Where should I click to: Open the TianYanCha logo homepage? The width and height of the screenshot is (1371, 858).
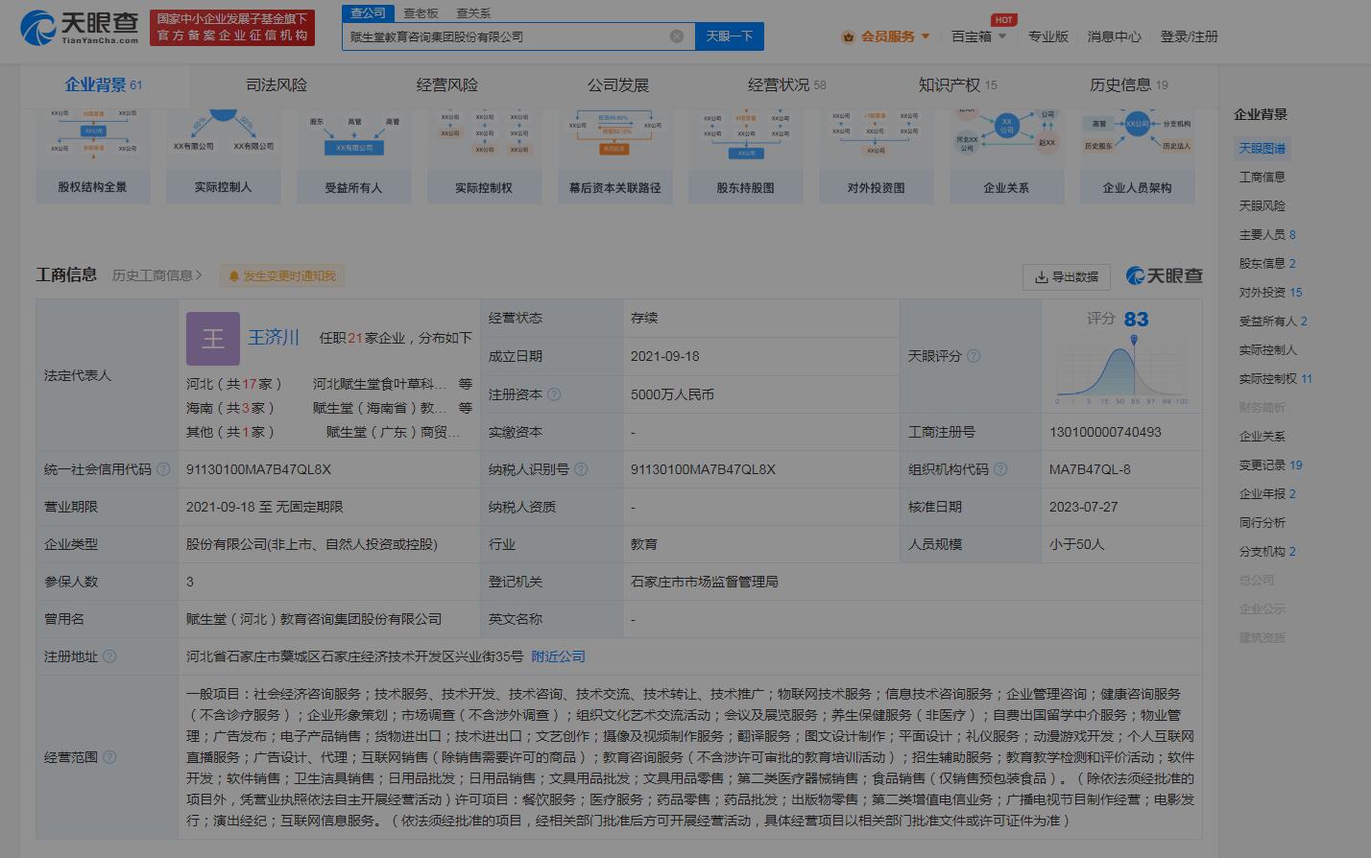80,27
